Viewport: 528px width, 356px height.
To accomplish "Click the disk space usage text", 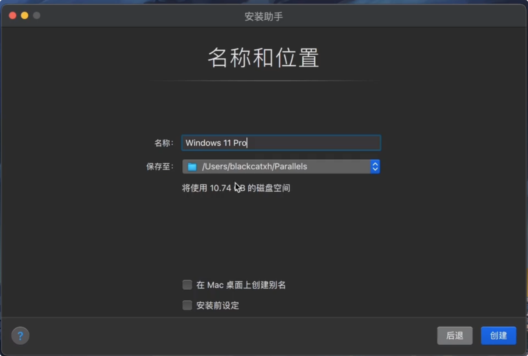I will [236, 188].
